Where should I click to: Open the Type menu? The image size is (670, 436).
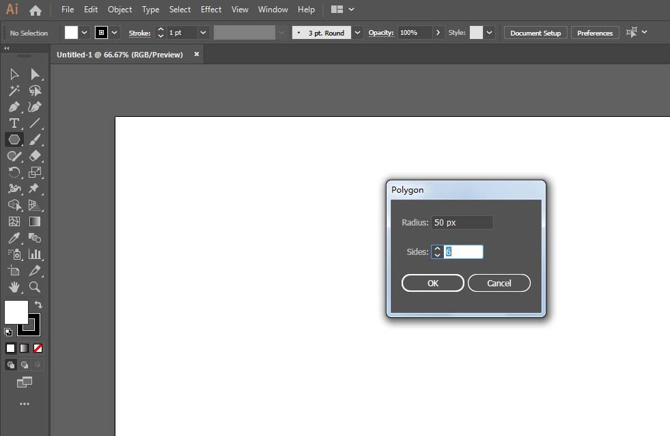tap(150, 10)
